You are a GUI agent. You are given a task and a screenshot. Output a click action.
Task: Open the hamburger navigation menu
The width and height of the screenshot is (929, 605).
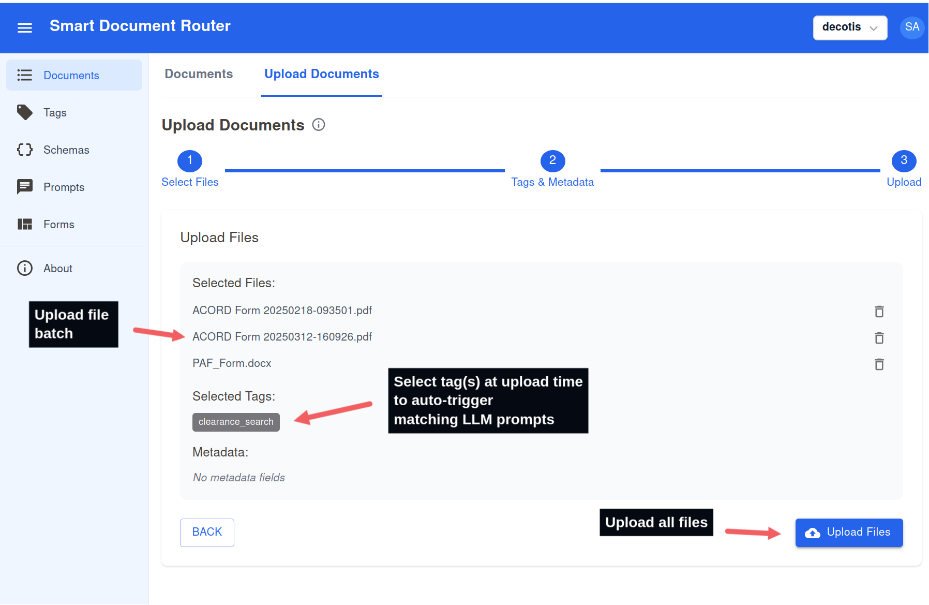[25, 27]
